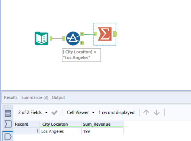Click the City Locaiton column header
191x141 pixels.
(60, 124)
